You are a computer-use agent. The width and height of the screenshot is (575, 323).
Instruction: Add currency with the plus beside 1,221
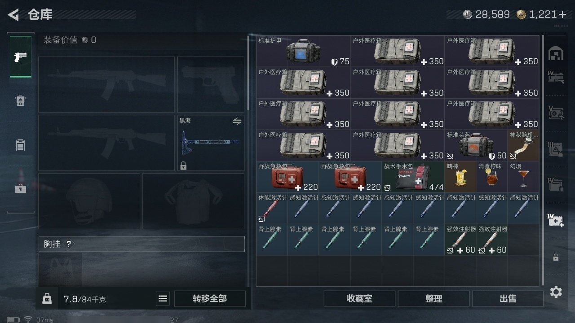pos(562,14)
